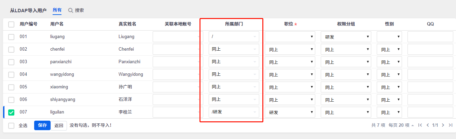This screenshot has width=456, height=139.
Task: Open 所属部门 dropdown for liguilan row
Action: 234,112
